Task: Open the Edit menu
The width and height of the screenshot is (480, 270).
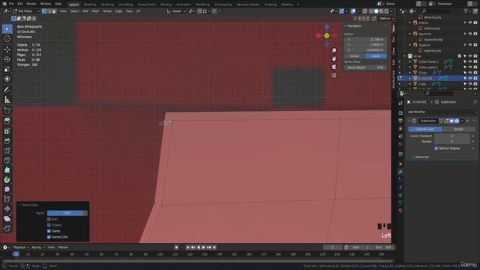Action: [20, 4]
